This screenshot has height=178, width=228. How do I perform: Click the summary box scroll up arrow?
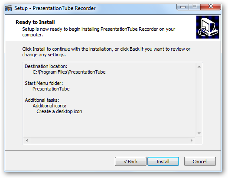pos(199,67)
